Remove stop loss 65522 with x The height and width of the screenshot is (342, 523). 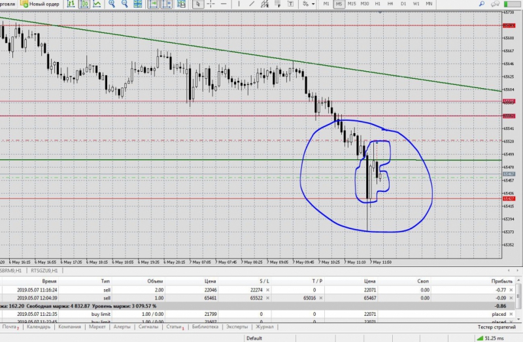(267, 298)
